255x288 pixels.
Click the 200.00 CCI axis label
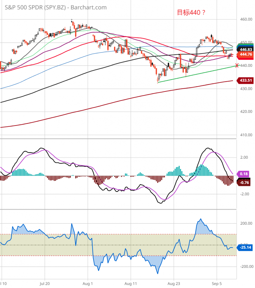(246, 223)
